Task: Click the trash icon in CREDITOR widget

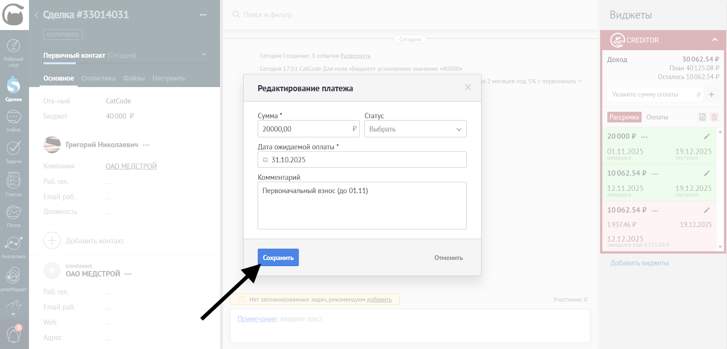Action: [x=714, y=117]
